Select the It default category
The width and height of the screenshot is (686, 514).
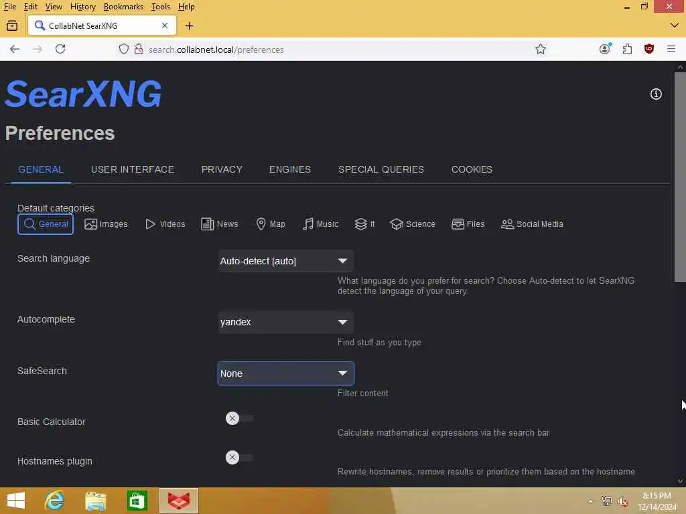tap(365, 224)
